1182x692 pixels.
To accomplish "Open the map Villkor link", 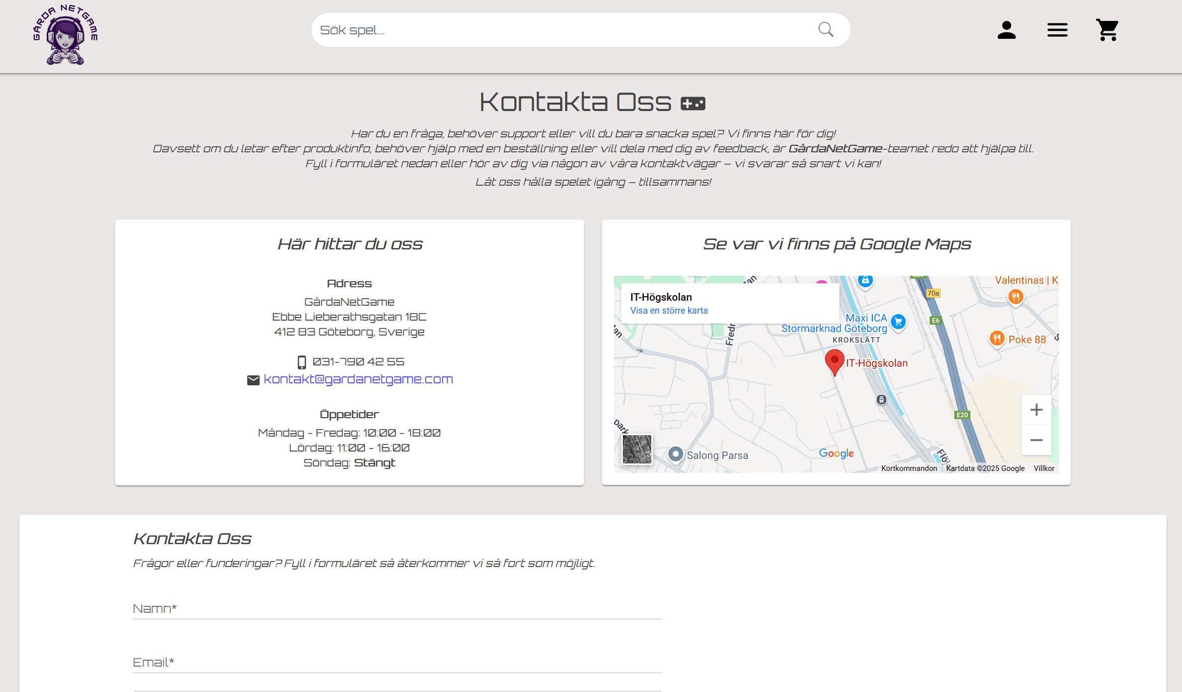I will pyautogui.click(x=1044, y=468).
